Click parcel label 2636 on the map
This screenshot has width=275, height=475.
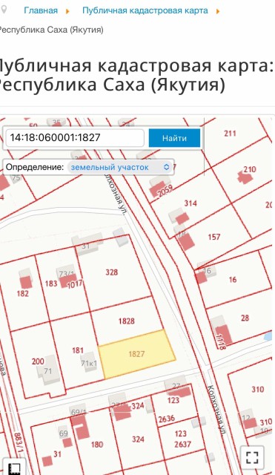pos(167,419)
